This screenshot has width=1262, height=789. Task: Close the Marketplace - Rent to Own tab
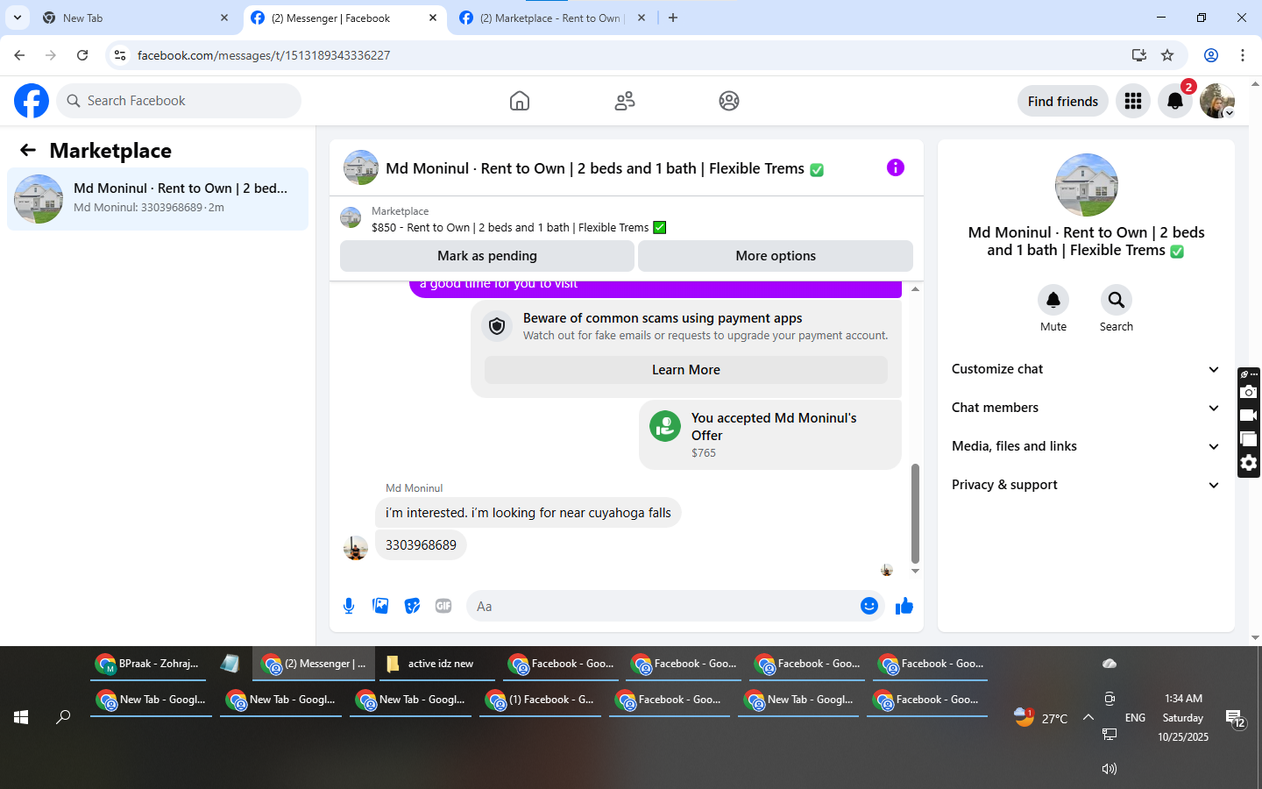coord(642,18)
